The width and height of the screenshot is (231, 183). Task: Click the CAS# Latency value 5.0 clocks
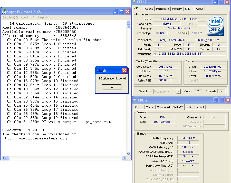pyautogui.click(x=188, y=147)
